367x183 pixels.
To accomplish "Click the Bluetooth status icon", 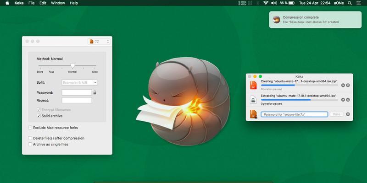I will (258, 3).
